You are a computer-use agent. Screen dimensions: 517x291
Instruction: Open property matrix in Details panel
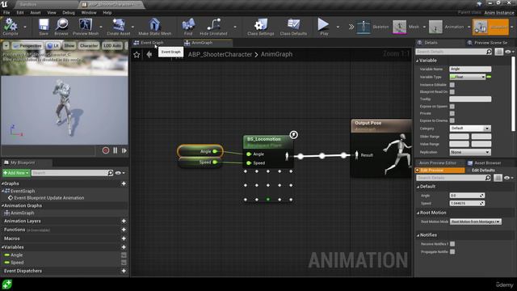click(x=498, y=52)
